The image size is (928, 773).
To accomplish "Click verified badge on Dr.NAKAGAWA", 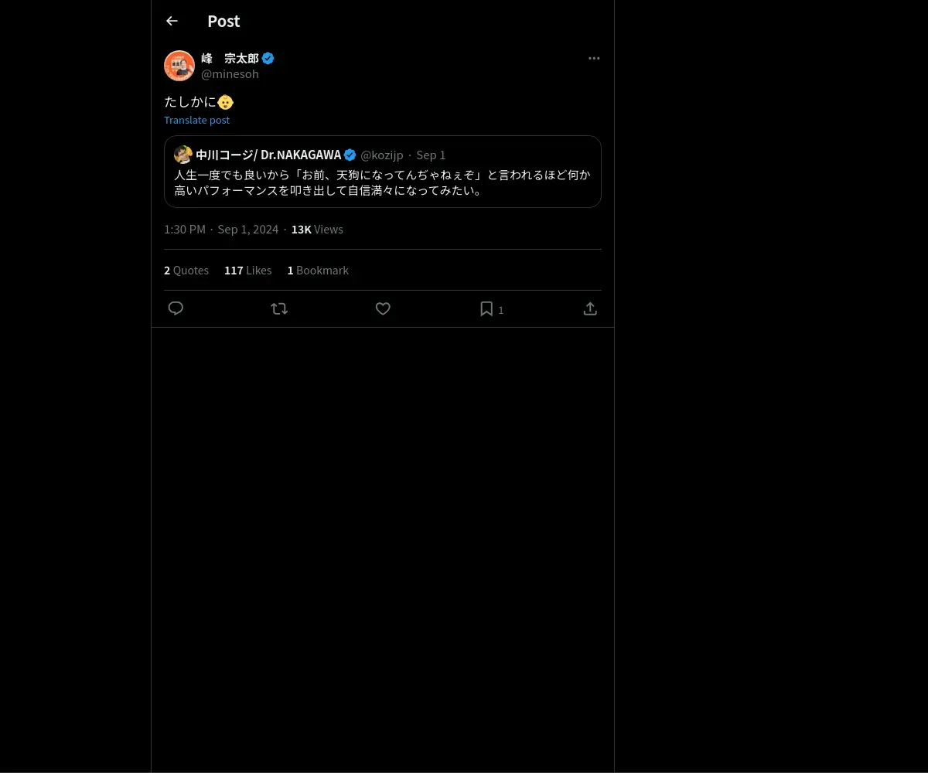I will [350, 155].
